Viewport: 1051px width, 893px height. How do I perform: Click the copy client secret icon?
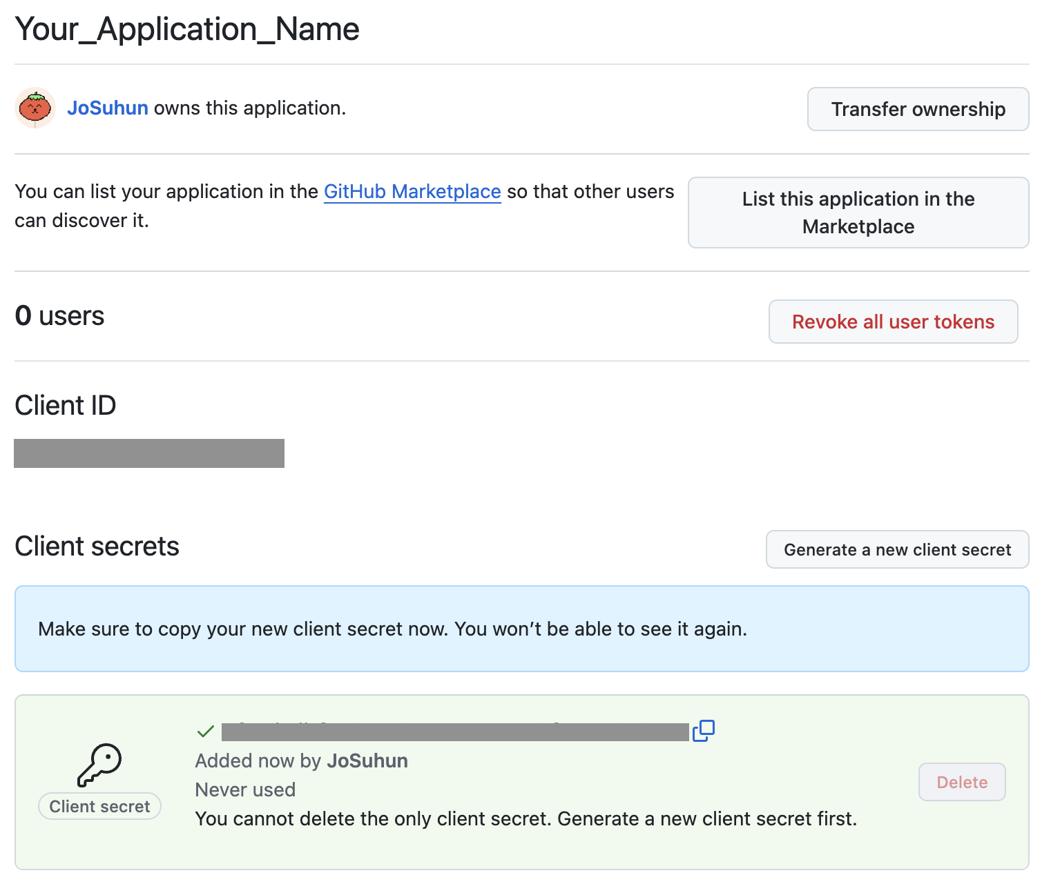[703, 730]
